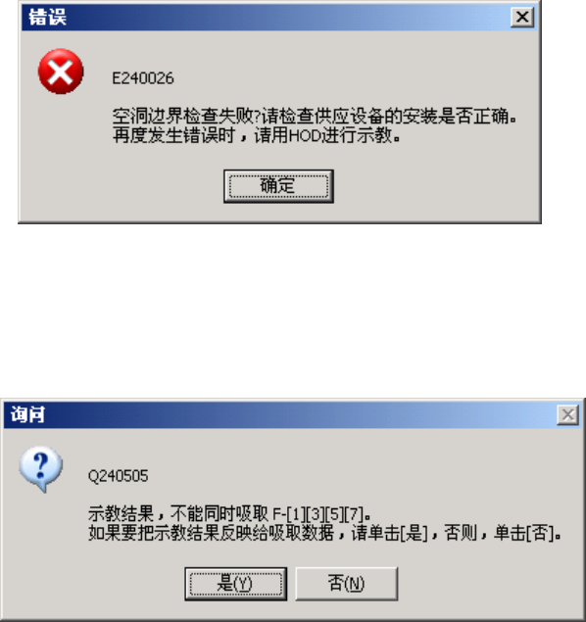
Task: Click the 请用HOD进行示教 message line
Action: point(257,136)
